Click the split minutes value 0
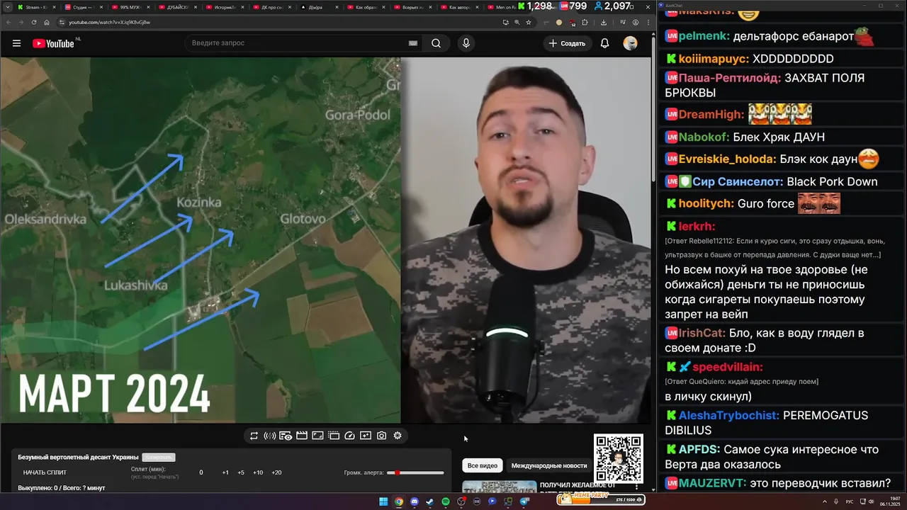The width and height of the screenshot is (907, 510). (201, 472)
